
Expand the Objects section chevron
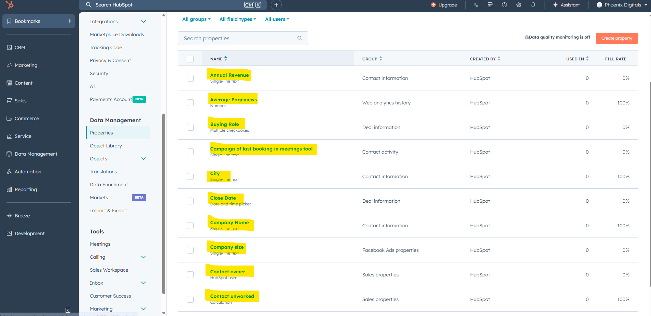click(x=144, y=159)
